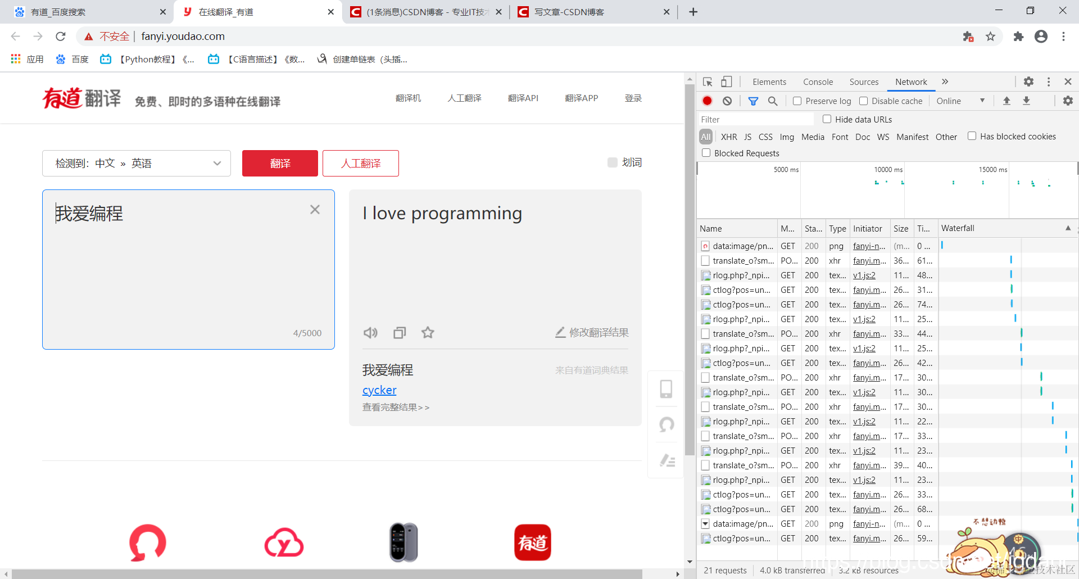
Task: Play pronunciation of the translation with speaker icon
Action: click(x=370, y=332)
